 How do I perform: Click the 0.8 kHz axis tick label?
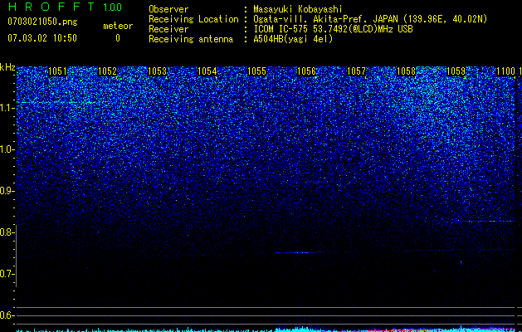coord(7,232)
